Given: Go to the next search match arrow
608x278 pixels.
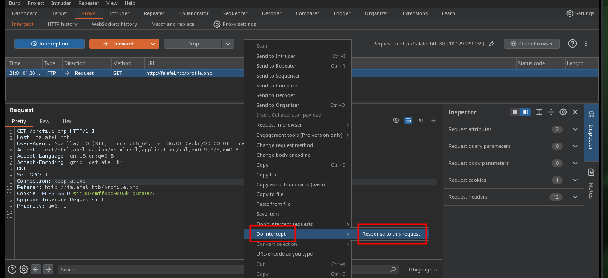Looking at the screenshot, I should (49, 269).
